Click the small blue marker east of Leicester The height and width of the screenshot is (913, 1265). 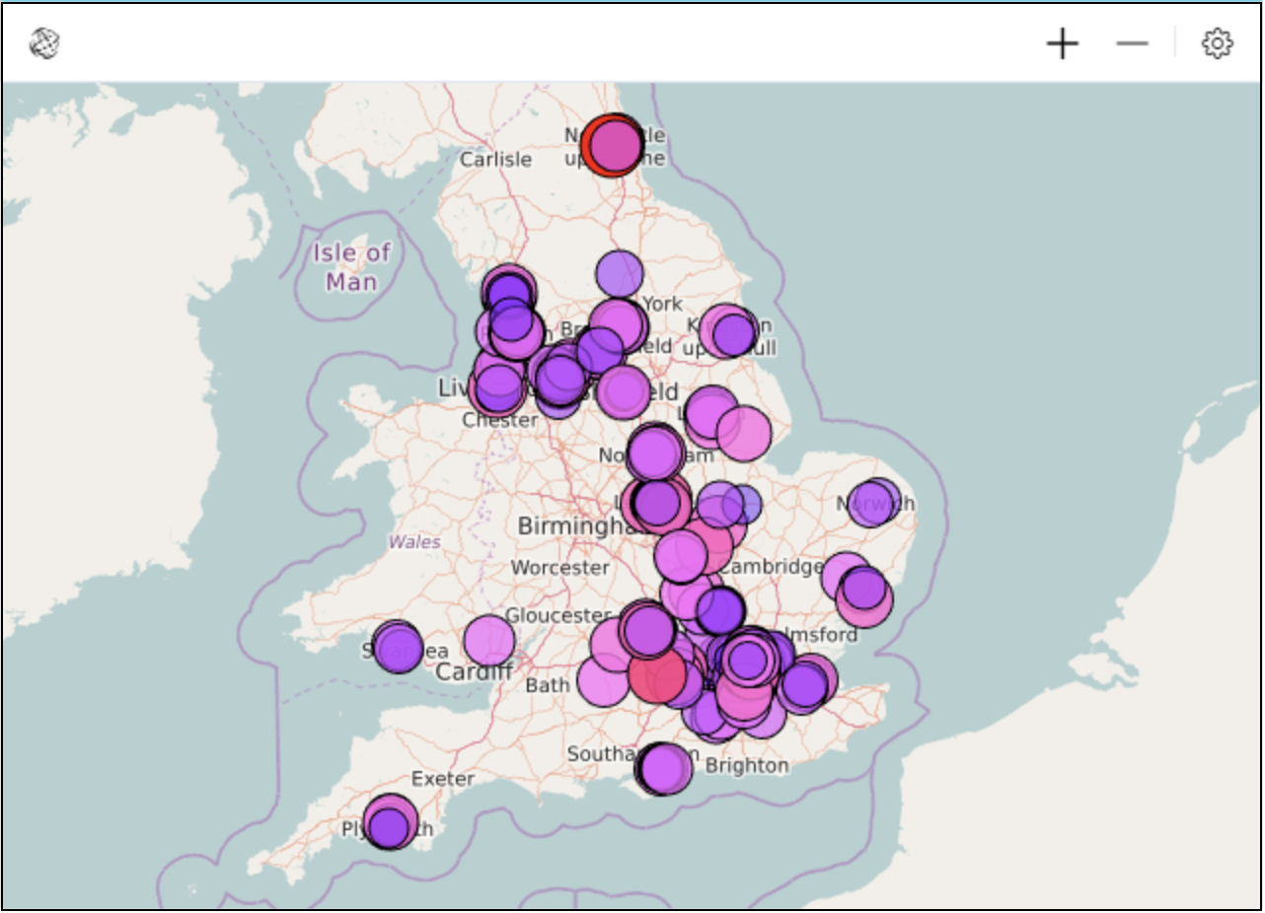tap(745, 504)
